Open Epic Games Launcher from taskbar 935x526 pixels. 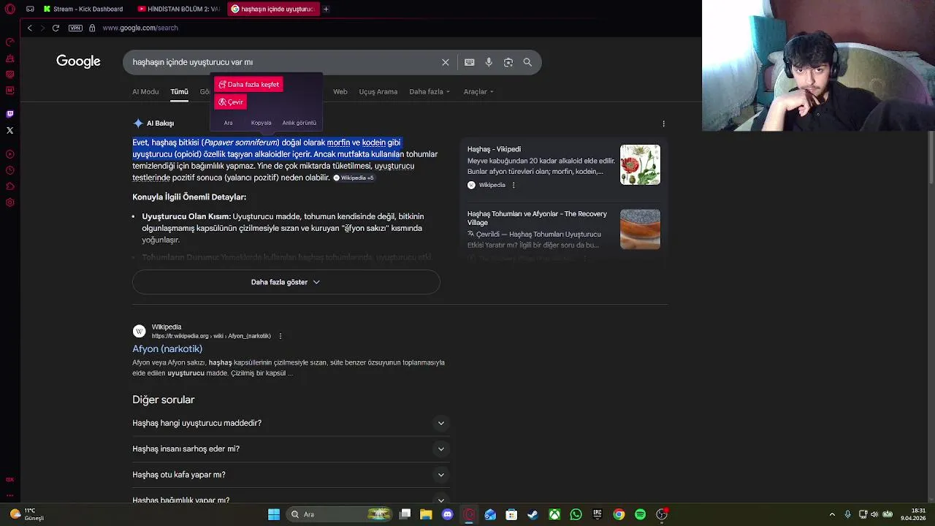pos(597,514)
